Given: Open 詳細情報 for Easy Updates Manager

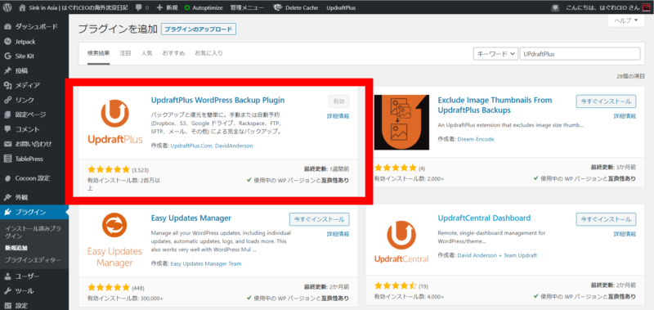Looking at the screenshot, I should 338,235.
